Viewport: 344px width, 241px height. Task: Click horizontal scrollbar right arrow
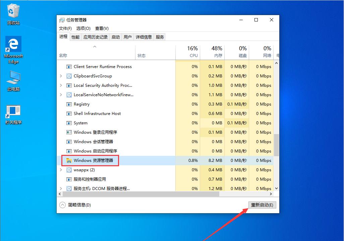coord(271,194)
